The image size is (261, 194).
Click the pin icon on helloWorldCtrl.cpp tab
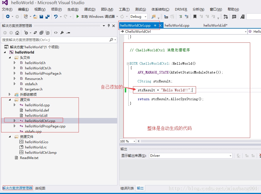tap(155, 26)
